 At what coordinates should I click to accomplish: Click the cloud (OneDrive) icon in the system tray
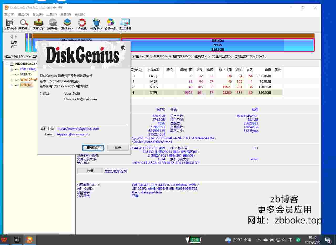265,240
